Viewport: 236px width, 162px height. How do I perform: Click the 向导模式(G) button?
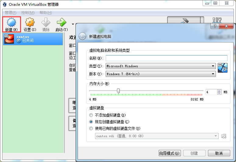coord(170,153)
